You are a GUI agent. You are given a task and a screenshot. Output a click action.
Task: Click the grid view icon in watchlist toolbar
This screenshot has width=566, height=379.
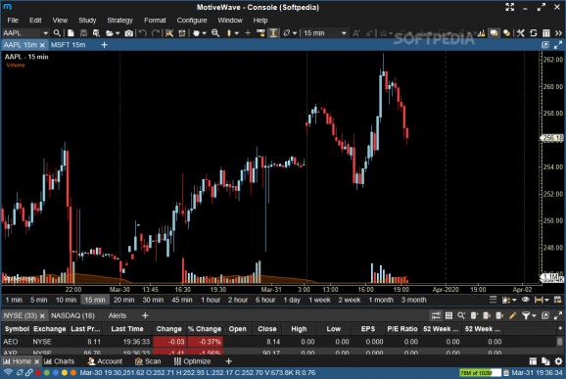(448, 315)
